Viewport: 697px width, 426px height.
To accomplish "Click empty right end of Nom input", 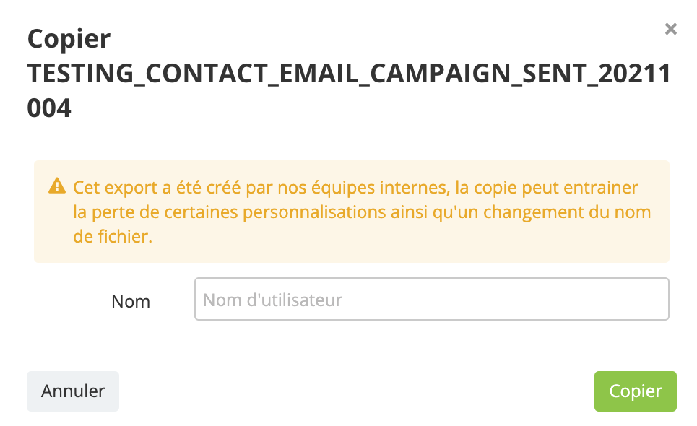I will [x=614, y=299].
